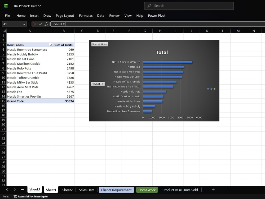Go to next sheet tab arrow
This screenshot has width=265, height=199.
(x=15, y=190)
